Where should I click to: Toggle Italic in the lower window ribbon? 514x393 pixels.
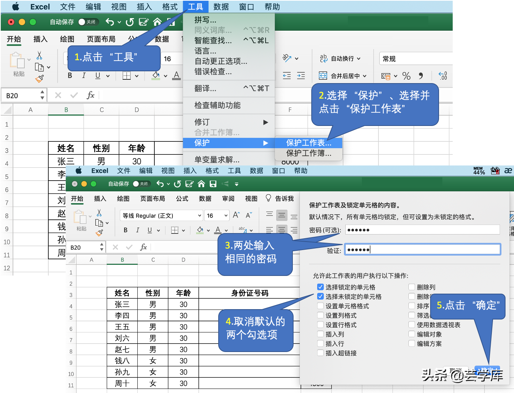137,230
